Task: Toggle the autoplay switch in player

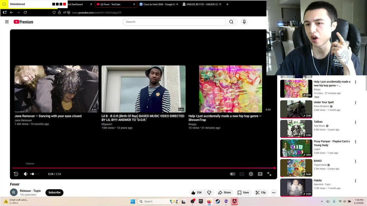Action: click(232, 174)
